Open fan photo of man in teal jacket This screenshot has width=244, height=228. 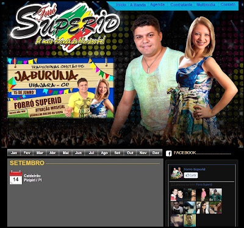pos(215,194)
